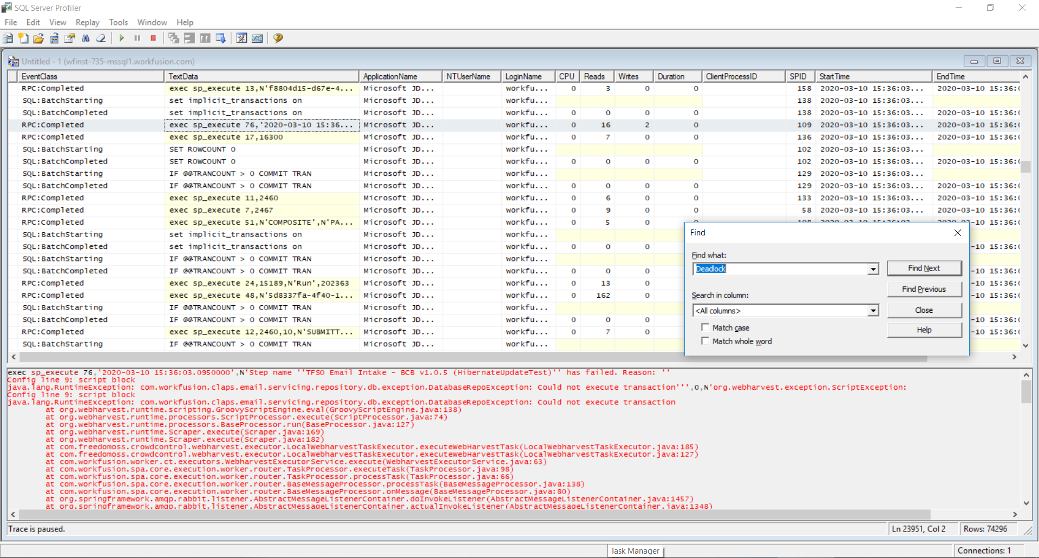Click the trace grid scroll-down arrow
The image size is (1039, 558).
pyautogui.click(x=1025, y=346)
